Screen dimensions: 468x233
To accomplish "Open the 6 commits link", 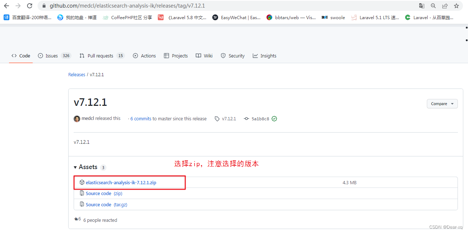I will click(141, 118).
